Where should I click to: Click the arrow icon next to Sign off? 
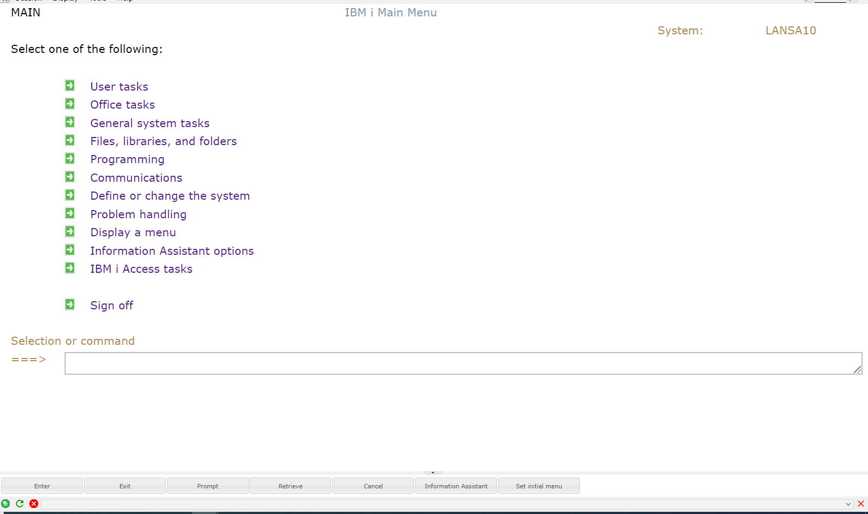70,304
